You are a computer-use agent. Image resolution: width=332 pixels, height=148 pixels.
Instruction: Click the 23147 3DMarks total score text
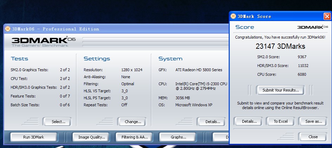click(280, 46)
